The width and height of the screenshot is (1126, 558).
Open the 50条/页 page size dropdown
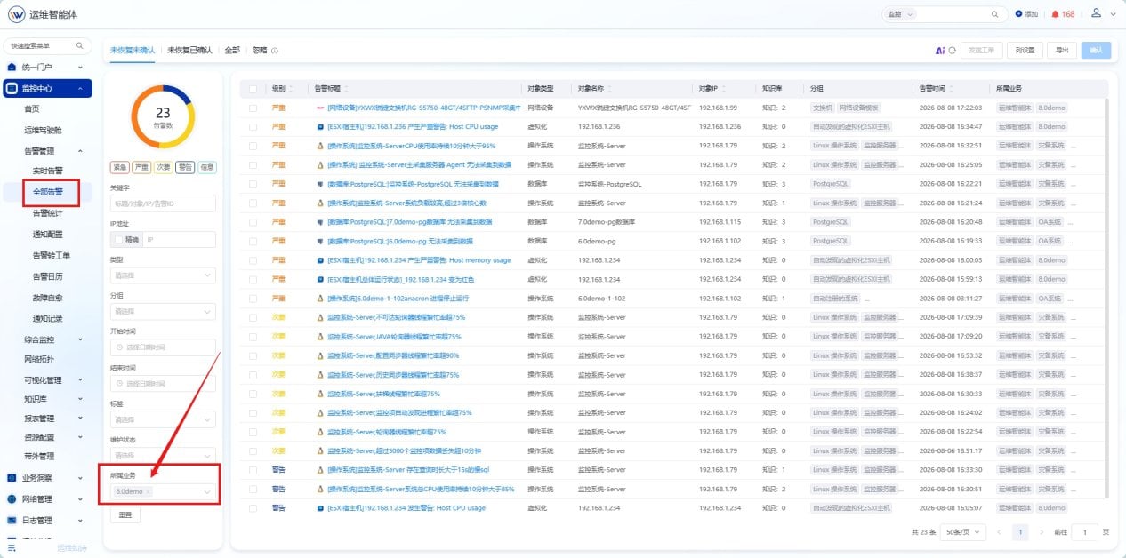(961, 532)
